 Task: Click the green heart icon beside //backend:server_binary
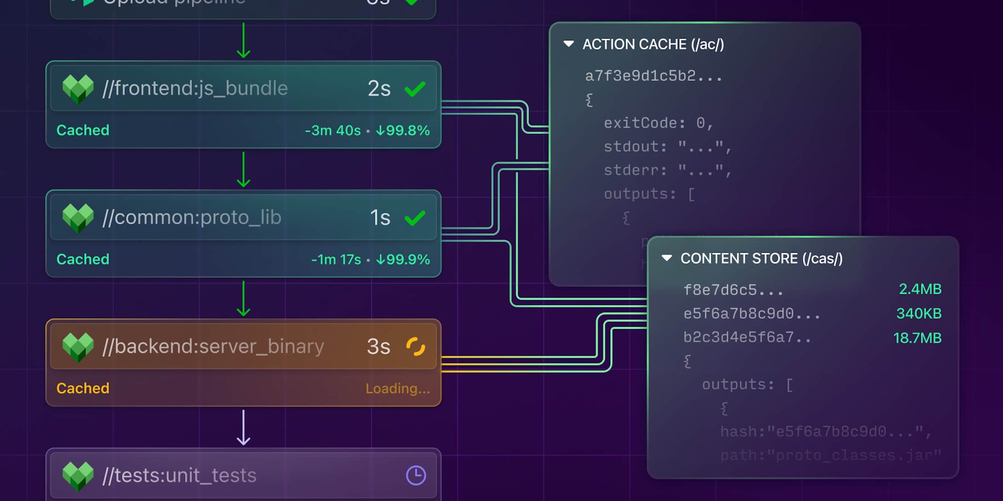[x=78, y=347]
